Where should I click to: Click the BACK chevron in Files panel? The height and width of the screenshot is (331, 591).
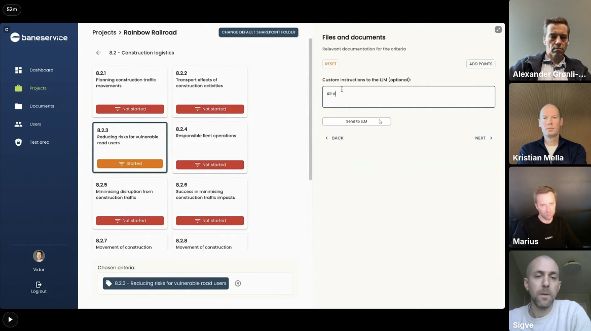tap(327, 138)
